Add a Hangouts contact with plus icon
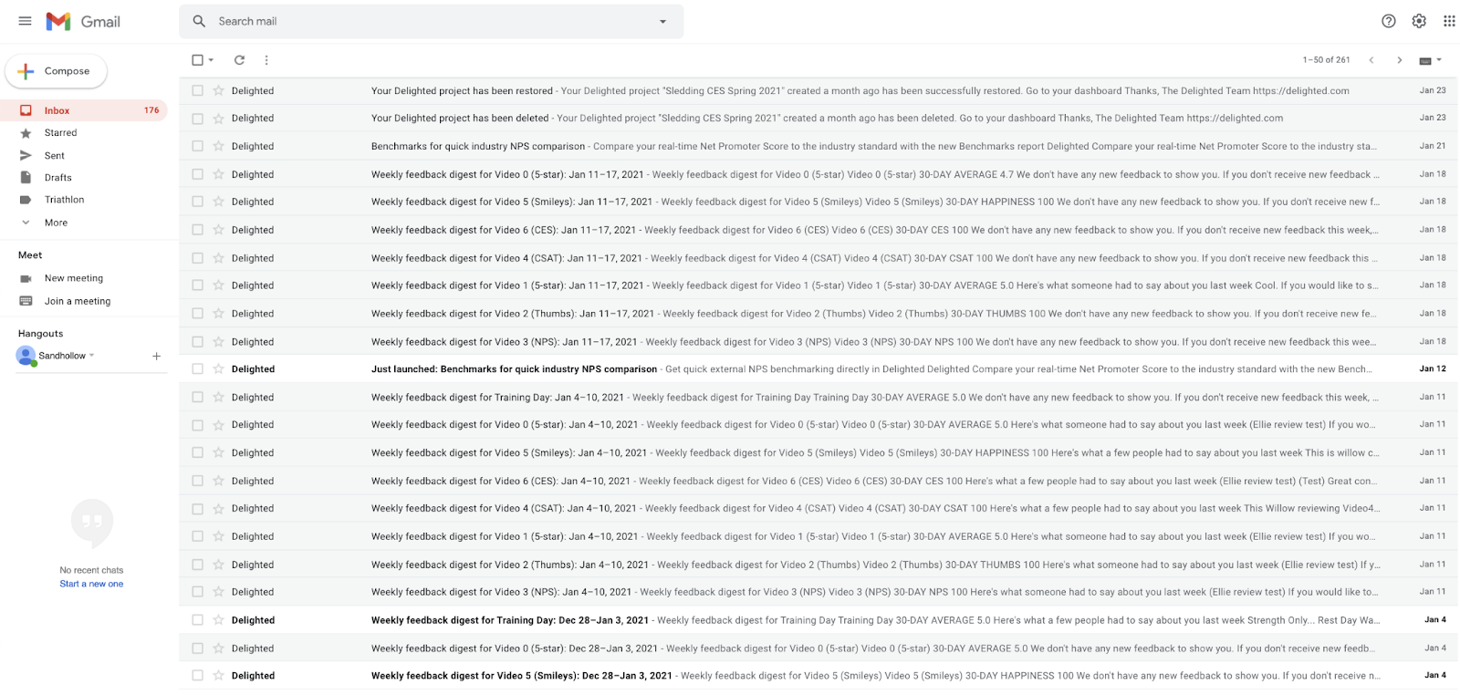 (156, 356)
